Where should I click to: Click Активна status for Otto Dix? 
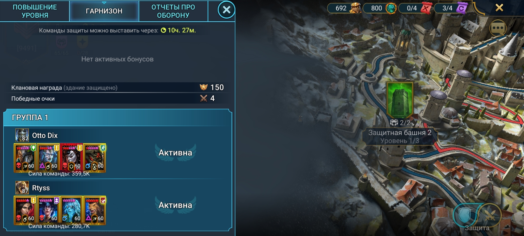[175, 152]
